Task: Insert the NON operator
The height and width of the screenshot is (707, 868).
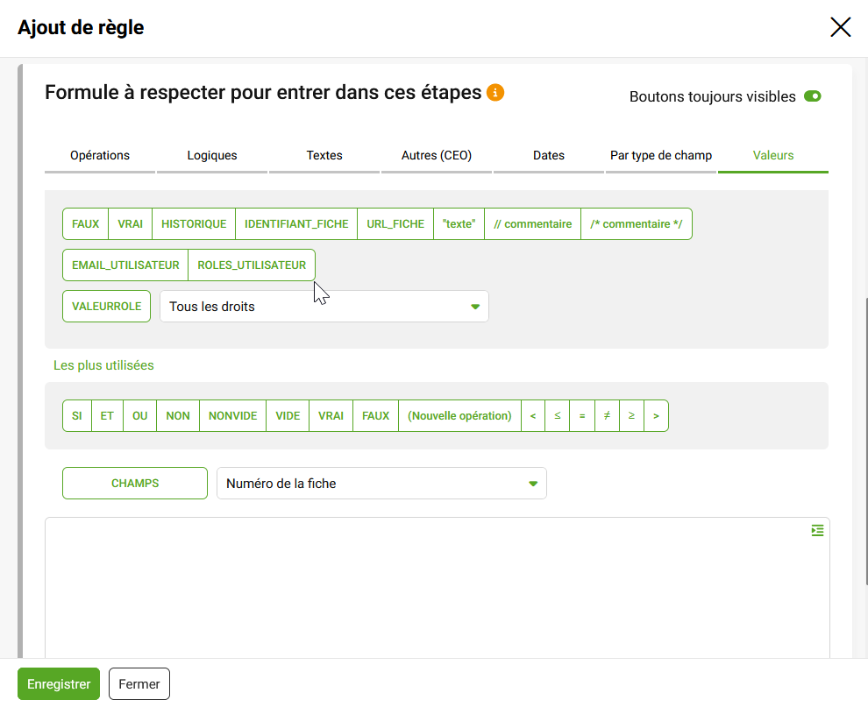Action: (x=178, y=416)
